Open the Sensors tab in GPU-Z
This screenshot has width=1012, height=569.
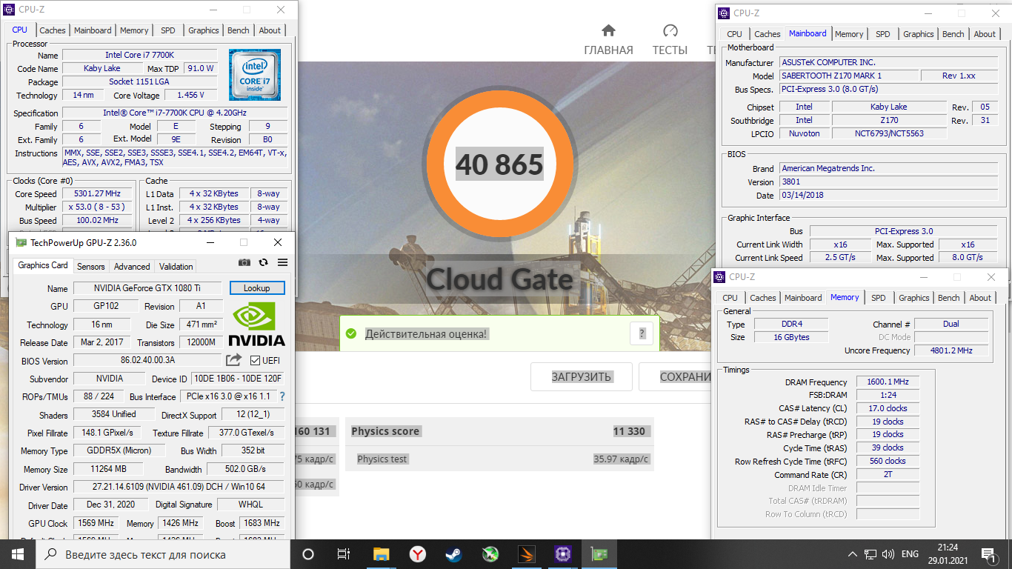[x=91, y=266]
